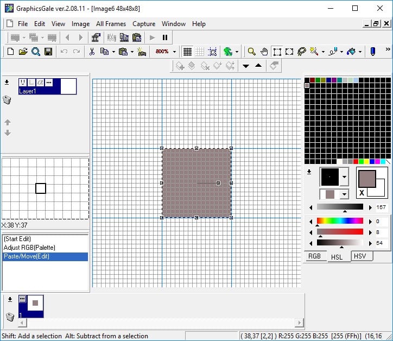Cut selection with the scissors icon

click(x=92, y=52)
